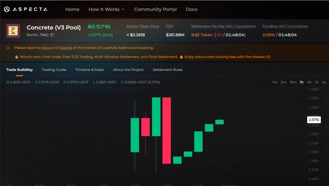Select the Trade BuildKey tab
Image resolution: width=329 pixels, height=186 pixels.
click(19, 70)
